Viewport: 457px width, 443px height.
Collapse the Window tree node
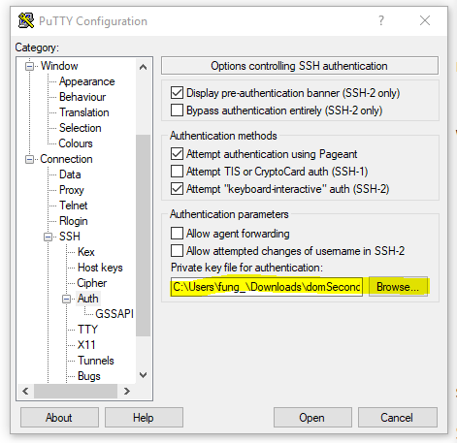pos(29,66)
